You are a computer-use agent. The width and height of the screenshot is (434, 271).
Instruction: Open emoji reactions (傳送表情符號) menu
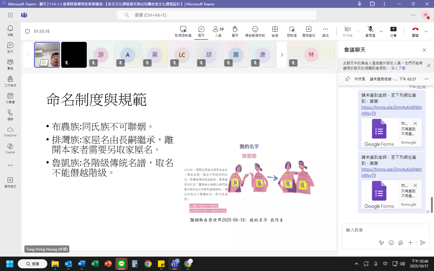(255, 31)
